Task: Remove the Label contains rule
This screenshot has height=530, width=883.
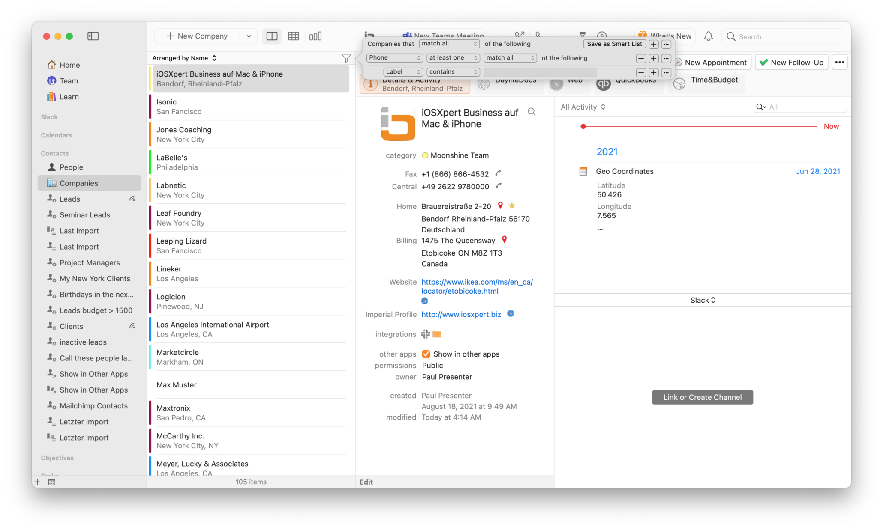Action: pos(641,72)
